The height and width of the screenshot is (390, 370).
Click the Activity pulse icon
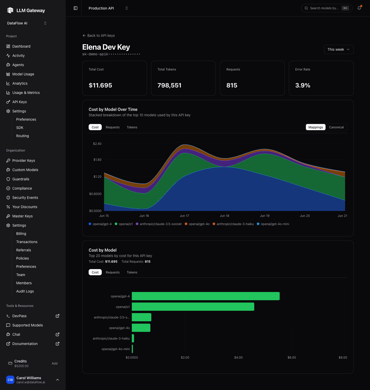(8, 56)
